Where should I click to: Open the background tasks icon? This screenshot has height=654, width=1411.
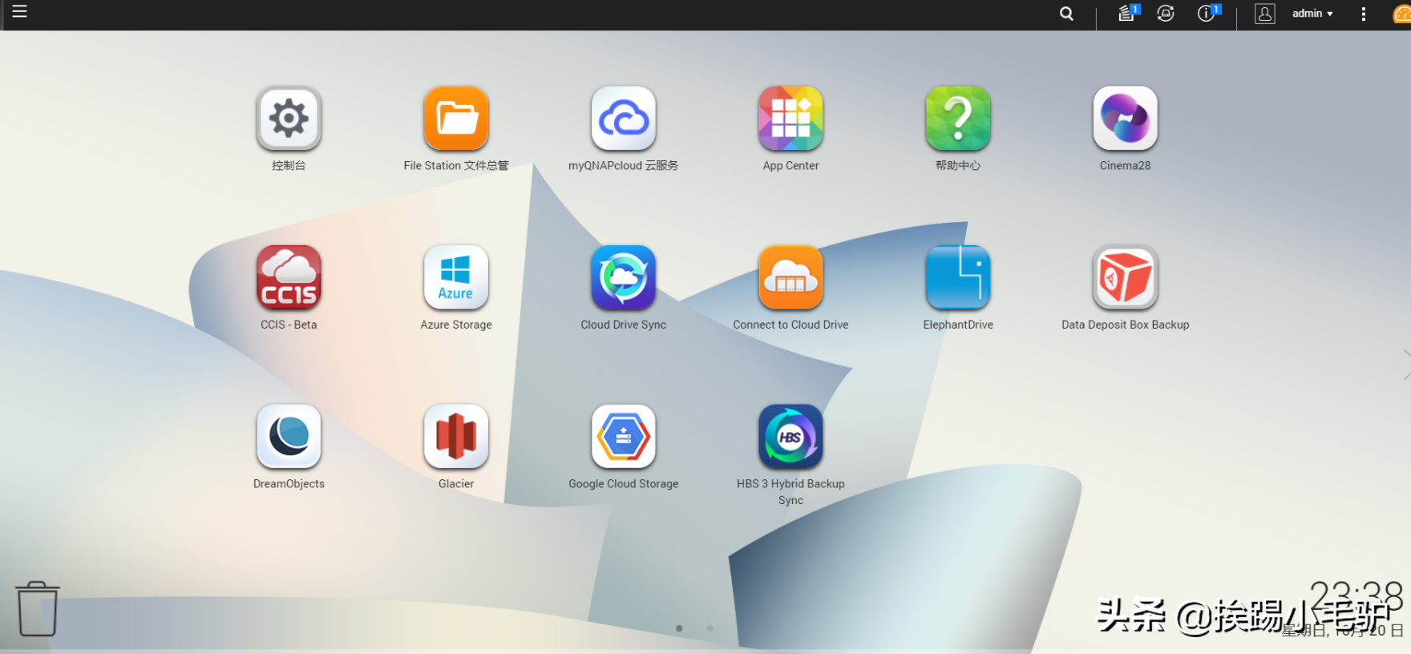[x=1128, y=13]
